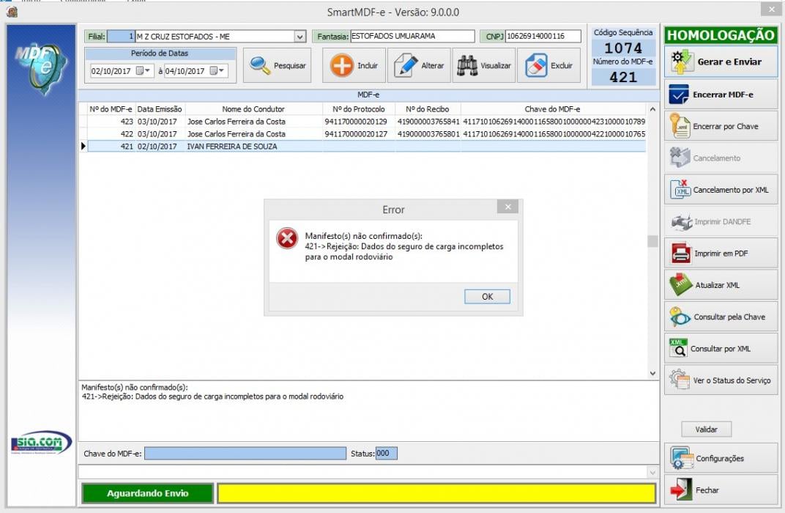Click the yellow progress bar

(x=436, y=493)
